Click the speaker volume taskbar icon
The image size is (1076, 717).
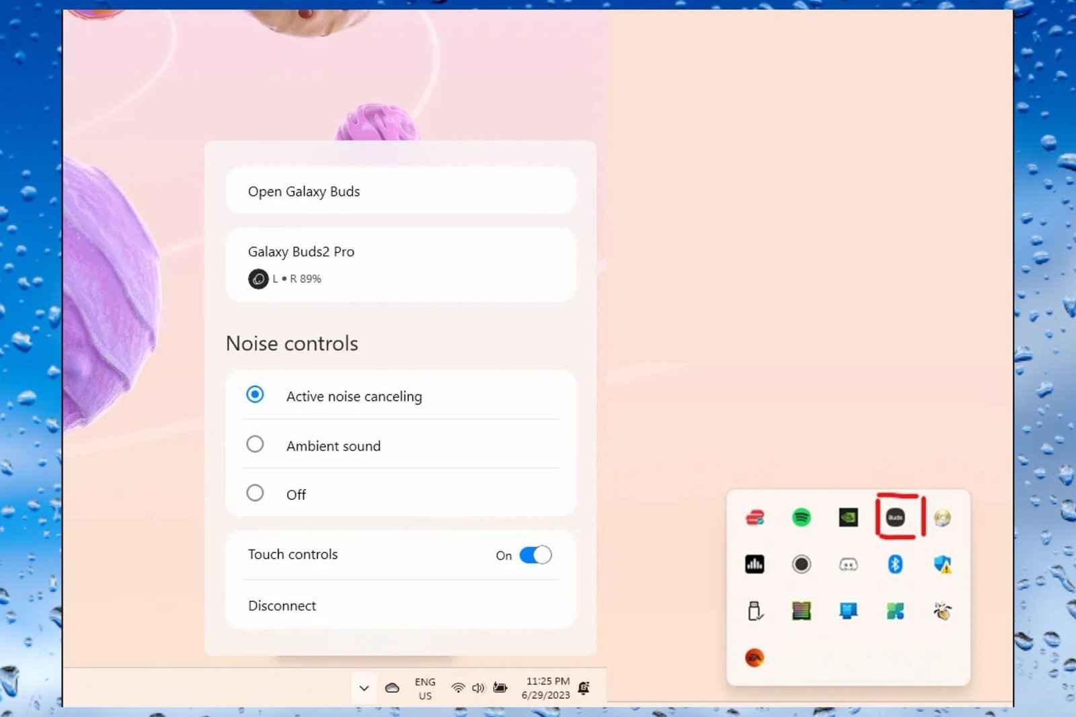click(x=478, y=688)
